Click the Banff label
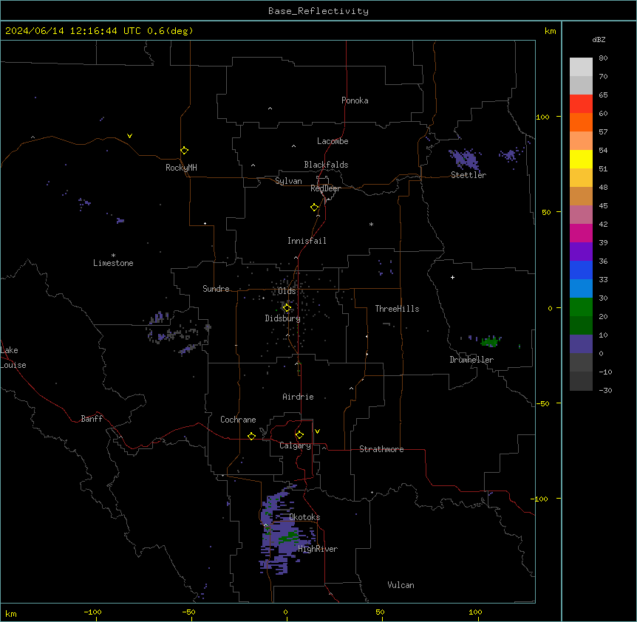The image size is (637, 622). point(92,419)
